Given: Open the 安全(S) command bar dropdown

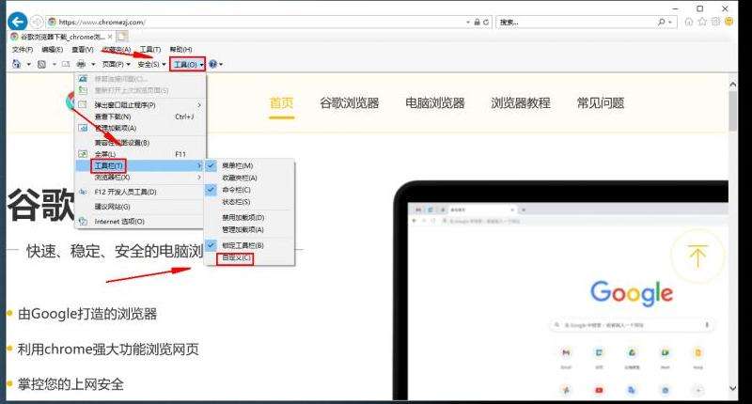Looking at the screenshot, I should [151, 64].
